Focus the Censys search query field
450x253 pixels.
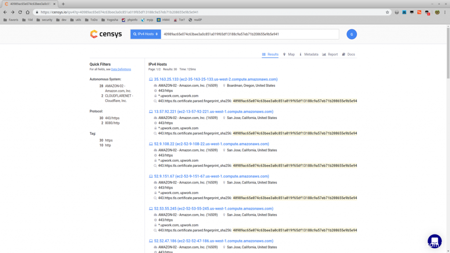tap(250, 34)
